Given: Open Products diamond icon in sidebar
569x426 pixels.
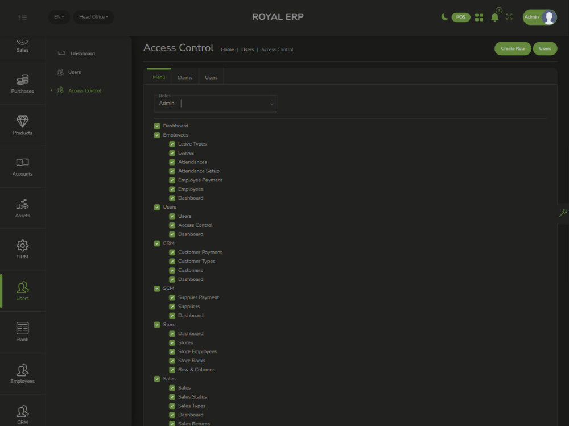Looking at the screenshot, I should [x=23, y=122].
